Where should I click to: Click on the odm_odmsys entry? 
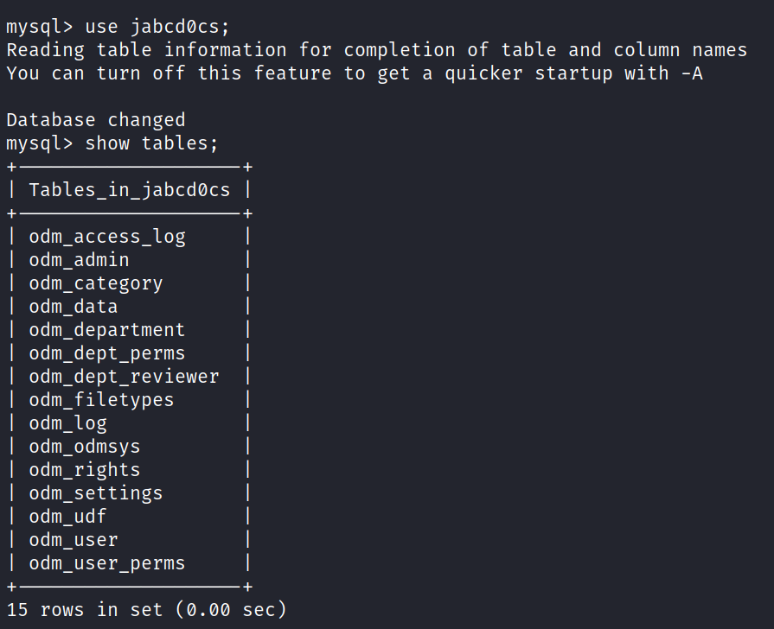coord(85,447)
